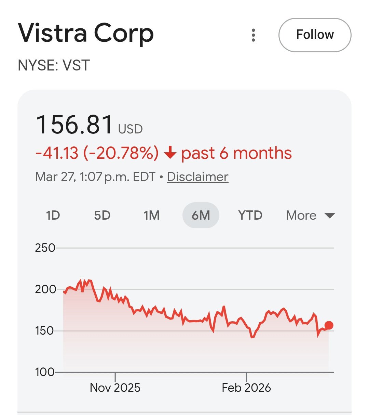Image resolution: width=369 pixels, height=415 pixels.
Task: Click the Nov 2025 axis label
Action: click(x=115, y=388)
